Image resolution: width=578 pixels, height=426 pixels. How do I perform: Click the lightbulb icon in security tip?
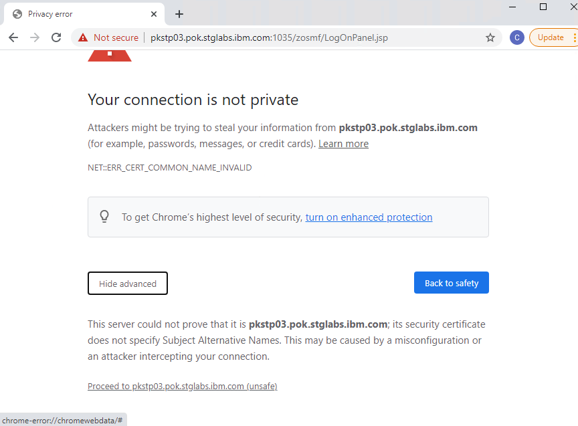point(104,217)
